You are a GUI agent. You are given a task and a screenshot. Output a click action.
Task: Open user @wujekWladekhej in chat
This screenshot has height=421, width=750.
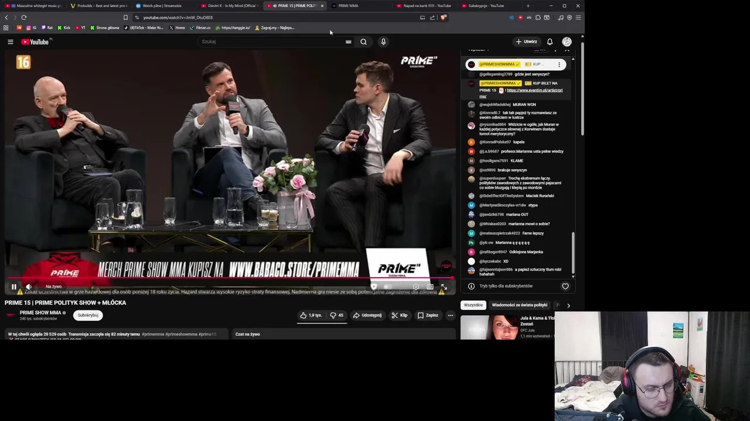tap(495, 105)
